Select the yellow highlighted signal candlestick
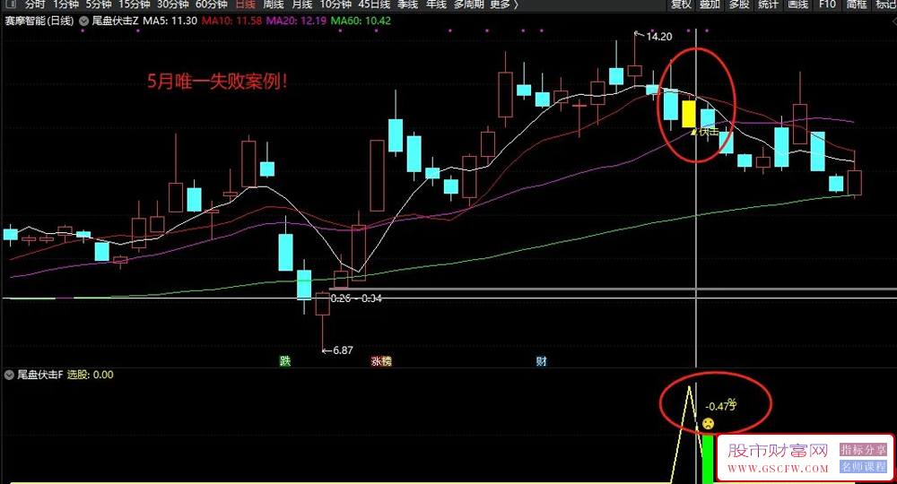 689,115
